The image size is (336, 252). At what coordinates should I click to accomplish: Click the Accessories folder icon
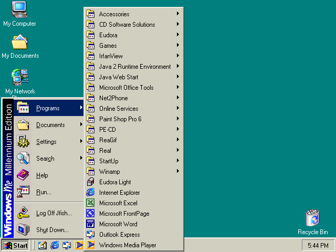[x=90, y=14]
